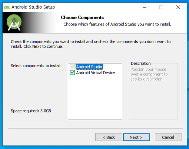This screenshot has height=149, width=189.
Task: Click the disabled maximize button
Action: (x=161, y=7)
